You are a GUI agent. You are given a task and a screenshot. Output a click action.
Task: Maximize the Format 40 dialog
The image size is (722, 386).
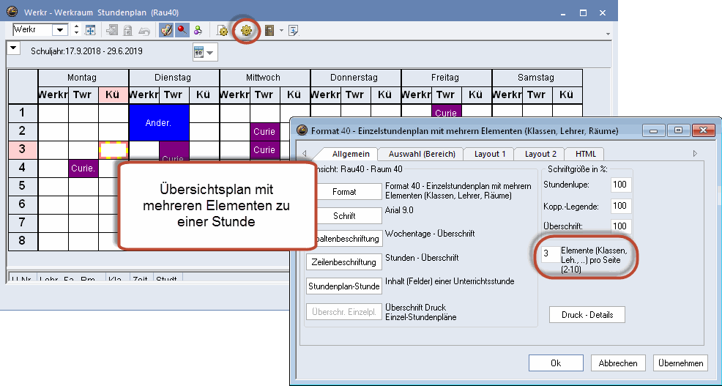(678, 131)
